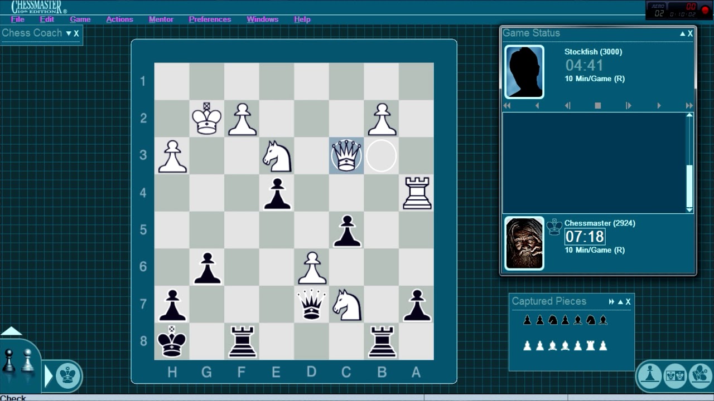714x401 pixels.
Task: Select the black pawn side icon
Action: point(9,360)
